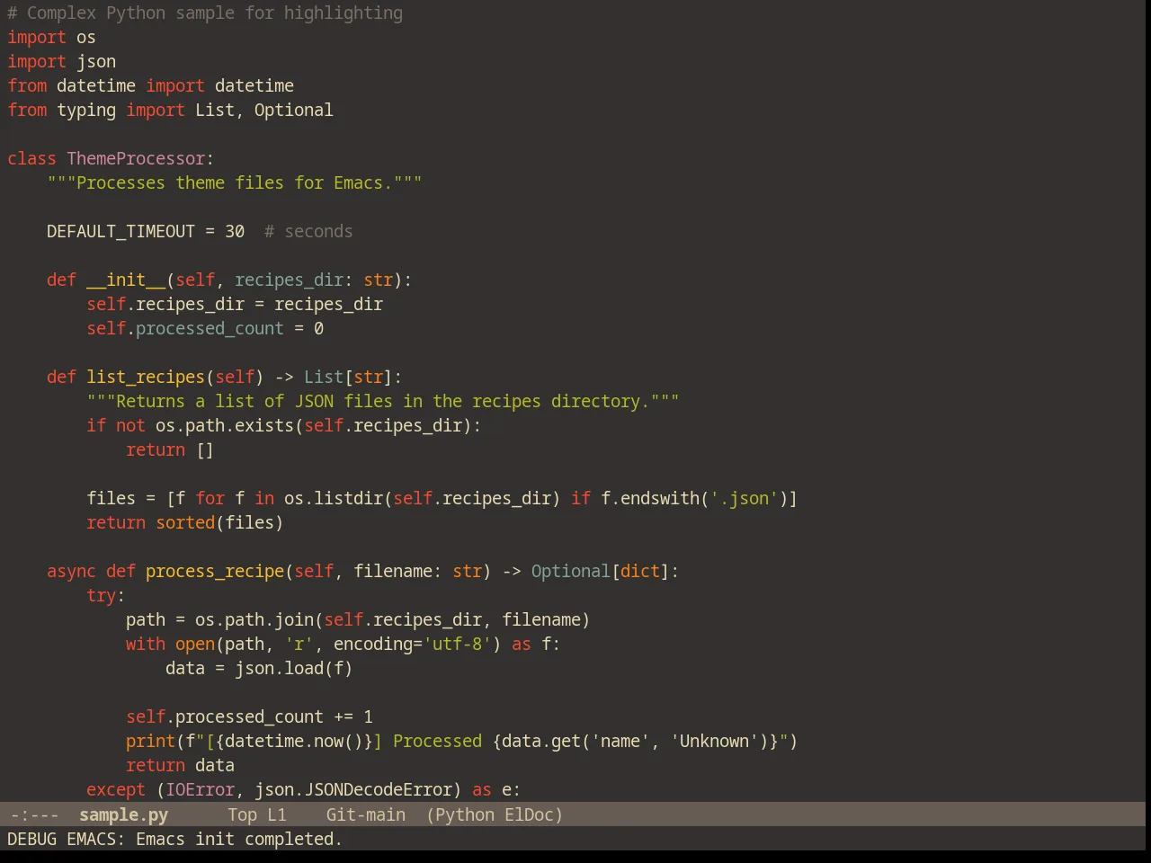Viewport: 1151px width, 863px height.
Task: Click the 'import os' line
Action: pos(51,37)
